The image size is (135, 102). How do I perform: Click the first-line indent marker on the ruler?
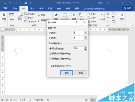[x=16, y=28]
